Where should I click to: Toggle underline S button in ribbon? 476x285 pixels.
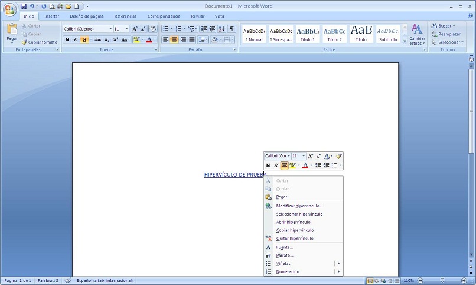pyautogui.click(x=84, y=39)
